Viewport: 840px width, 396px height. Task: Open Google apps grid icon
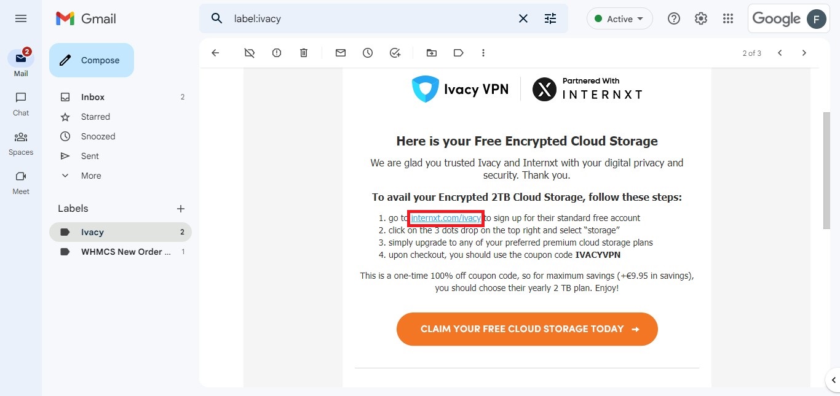[x=728, y=18]
